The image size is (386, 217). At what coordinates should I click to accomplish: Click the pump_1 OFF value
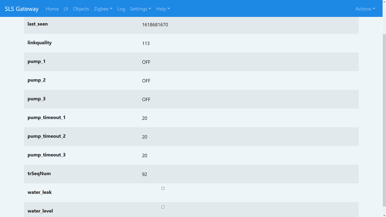coord(146,62)
